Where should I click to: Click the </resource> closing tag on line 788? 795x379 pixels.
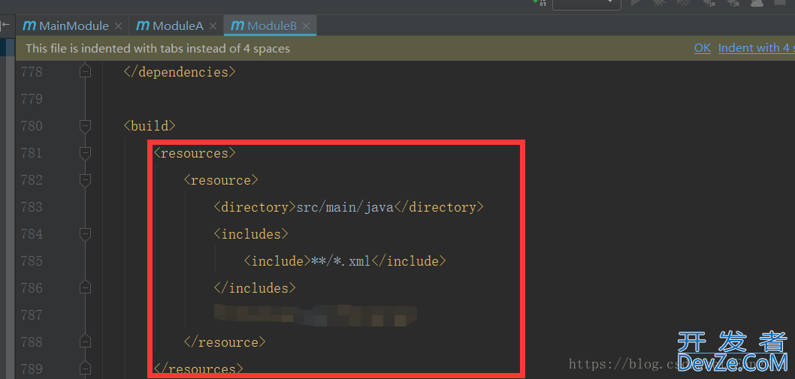[x=225, y=342]
